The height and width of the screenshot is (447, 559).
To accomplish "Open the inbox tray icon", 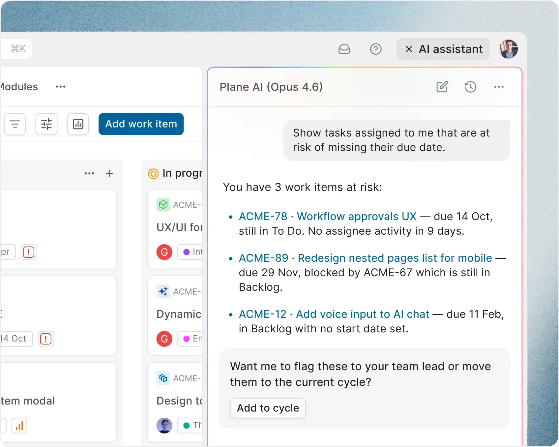I will pyautogui.click(x=344, y=49).
